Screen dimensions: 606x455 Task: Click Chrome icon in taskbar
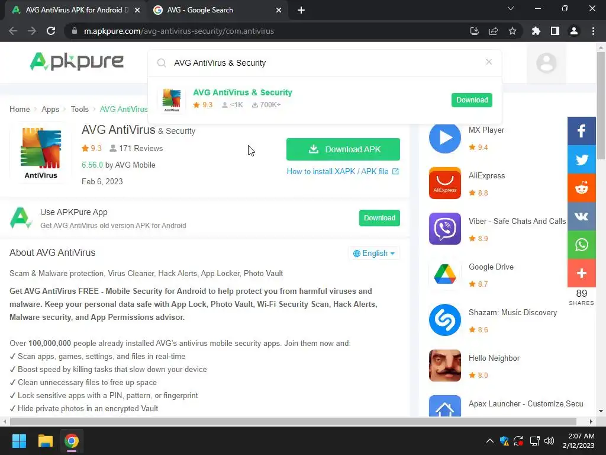tap(72, 441)
